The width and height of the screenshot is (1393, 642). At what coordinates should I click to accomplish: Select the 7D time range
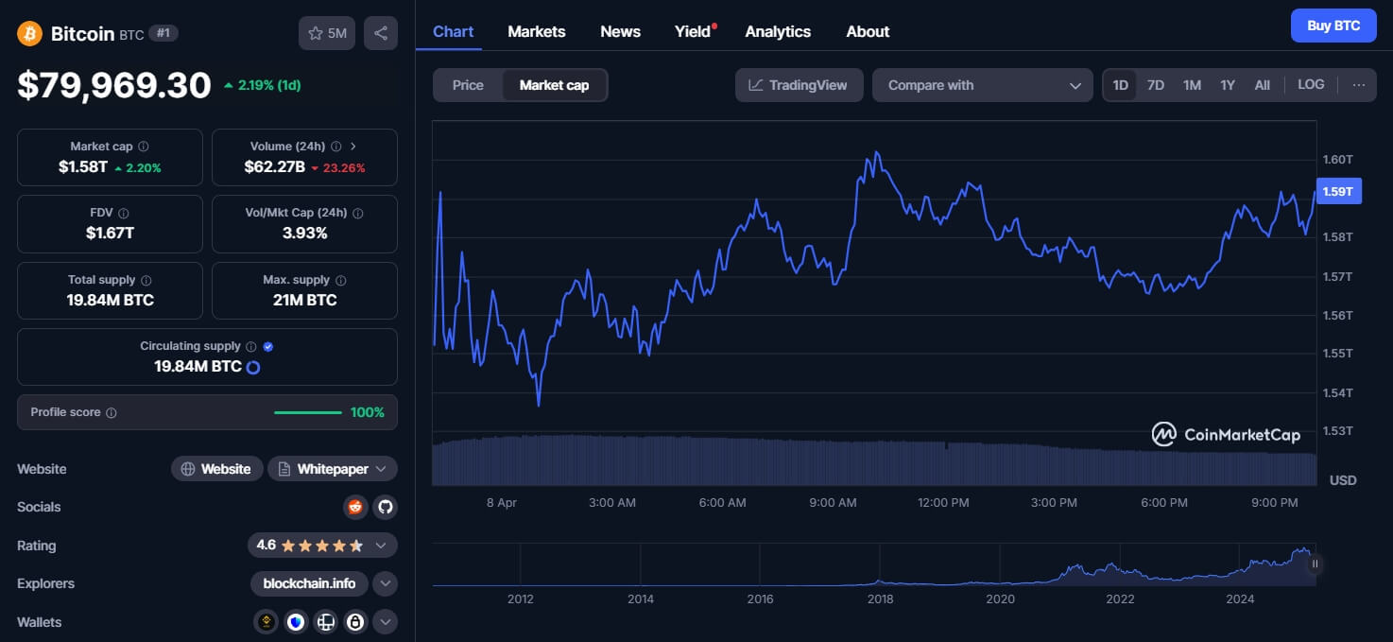click(x=1155, y=85)
